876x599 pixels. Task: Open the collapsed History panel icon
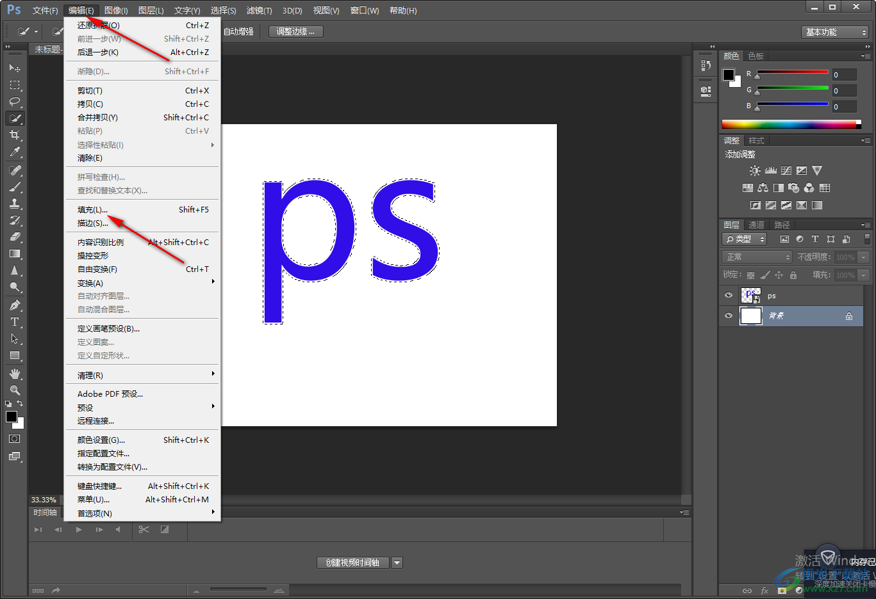(706, 65)
